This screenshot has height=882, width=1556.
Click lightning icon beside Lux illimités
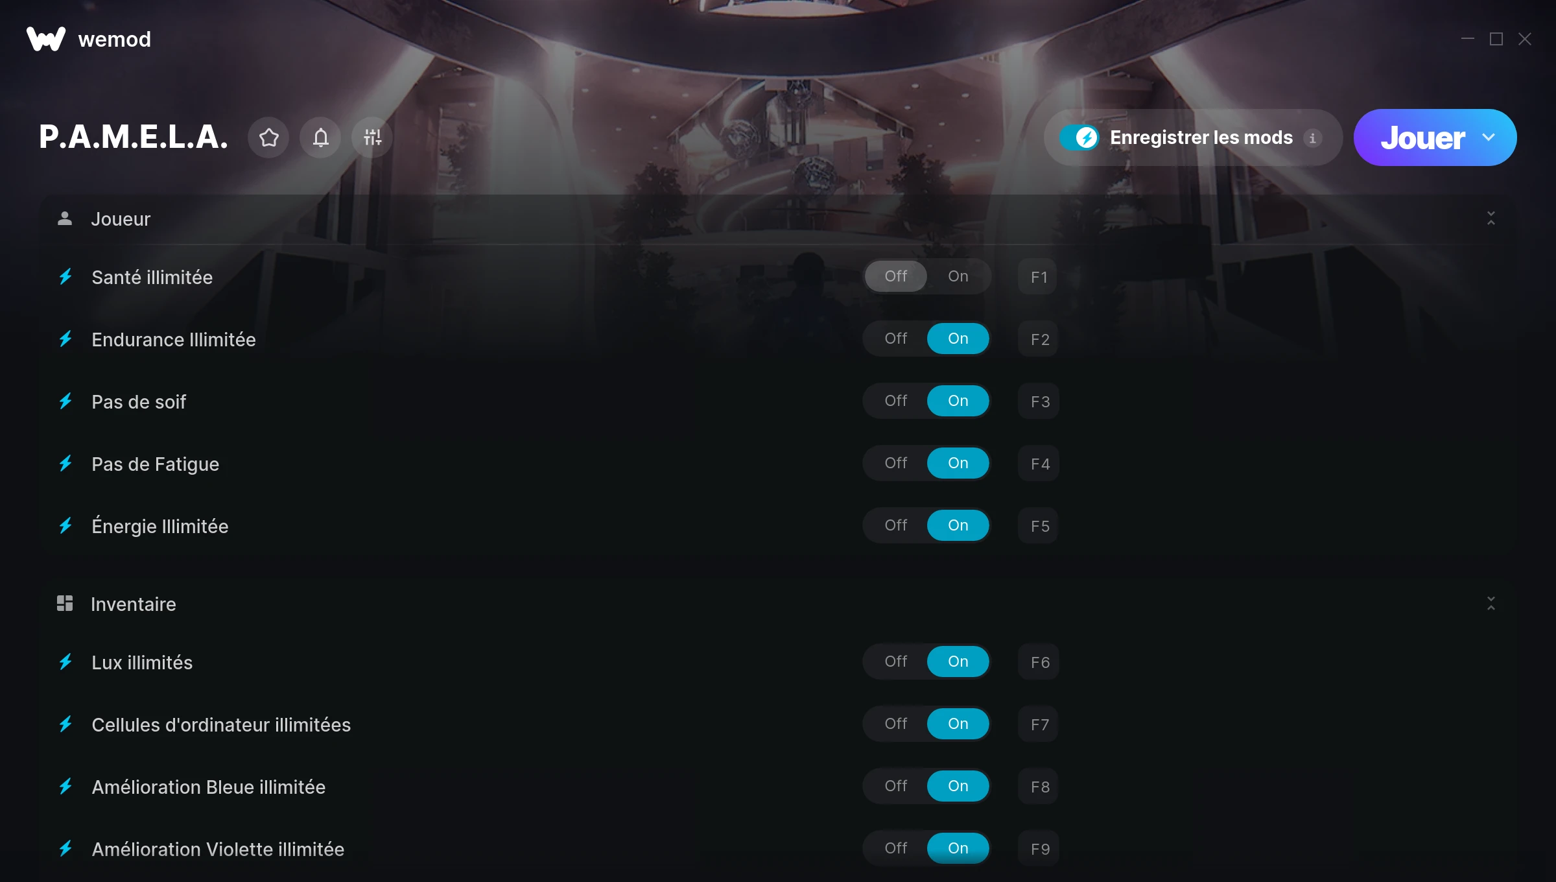pyautogui.click(x=65, y=662)
